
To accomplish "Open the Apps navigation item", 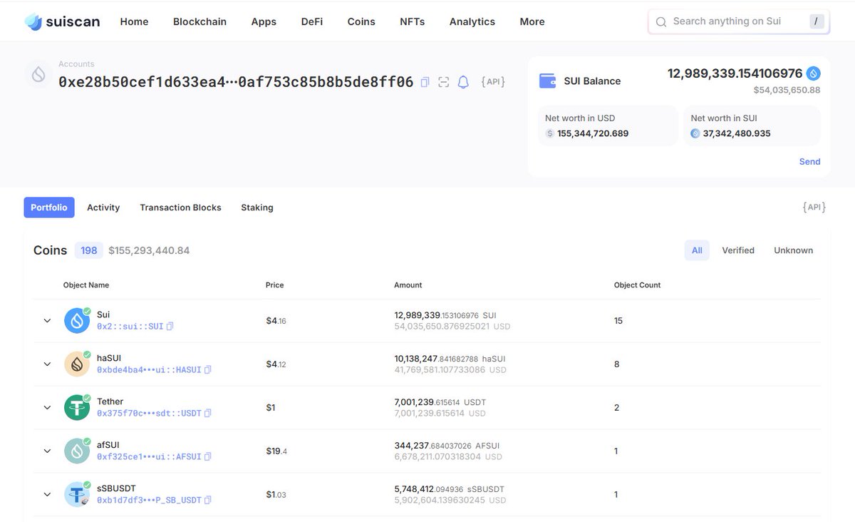I will pos(264,21).
